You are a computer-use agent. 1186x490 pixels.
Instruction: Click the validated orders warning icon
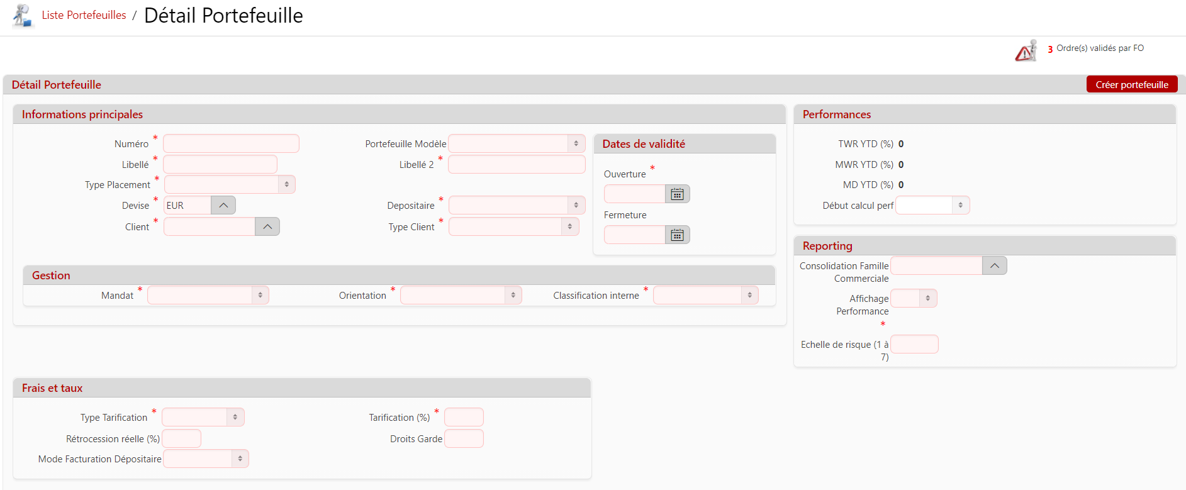click(x=1026, y=51)
